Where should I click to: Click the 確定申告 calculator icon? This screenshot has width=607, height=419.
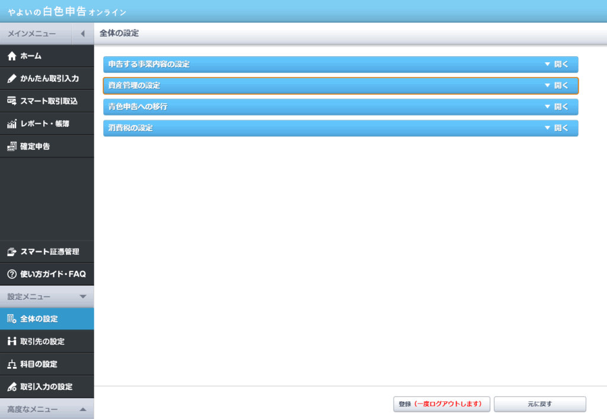pos(11,146)
